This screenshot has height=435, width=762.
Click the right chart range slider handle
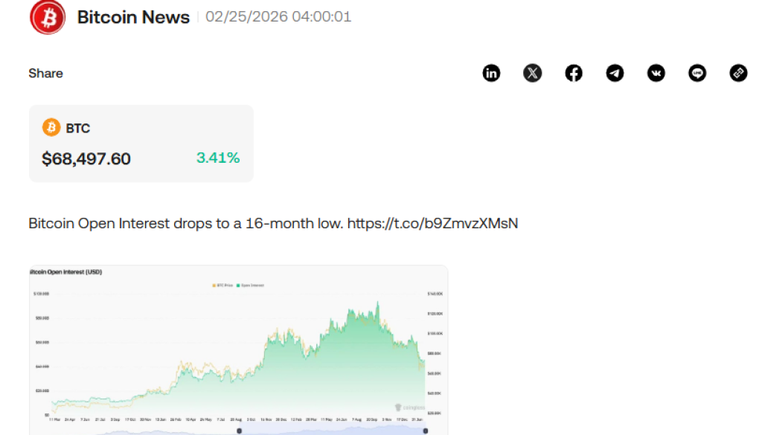pos(425,429)
